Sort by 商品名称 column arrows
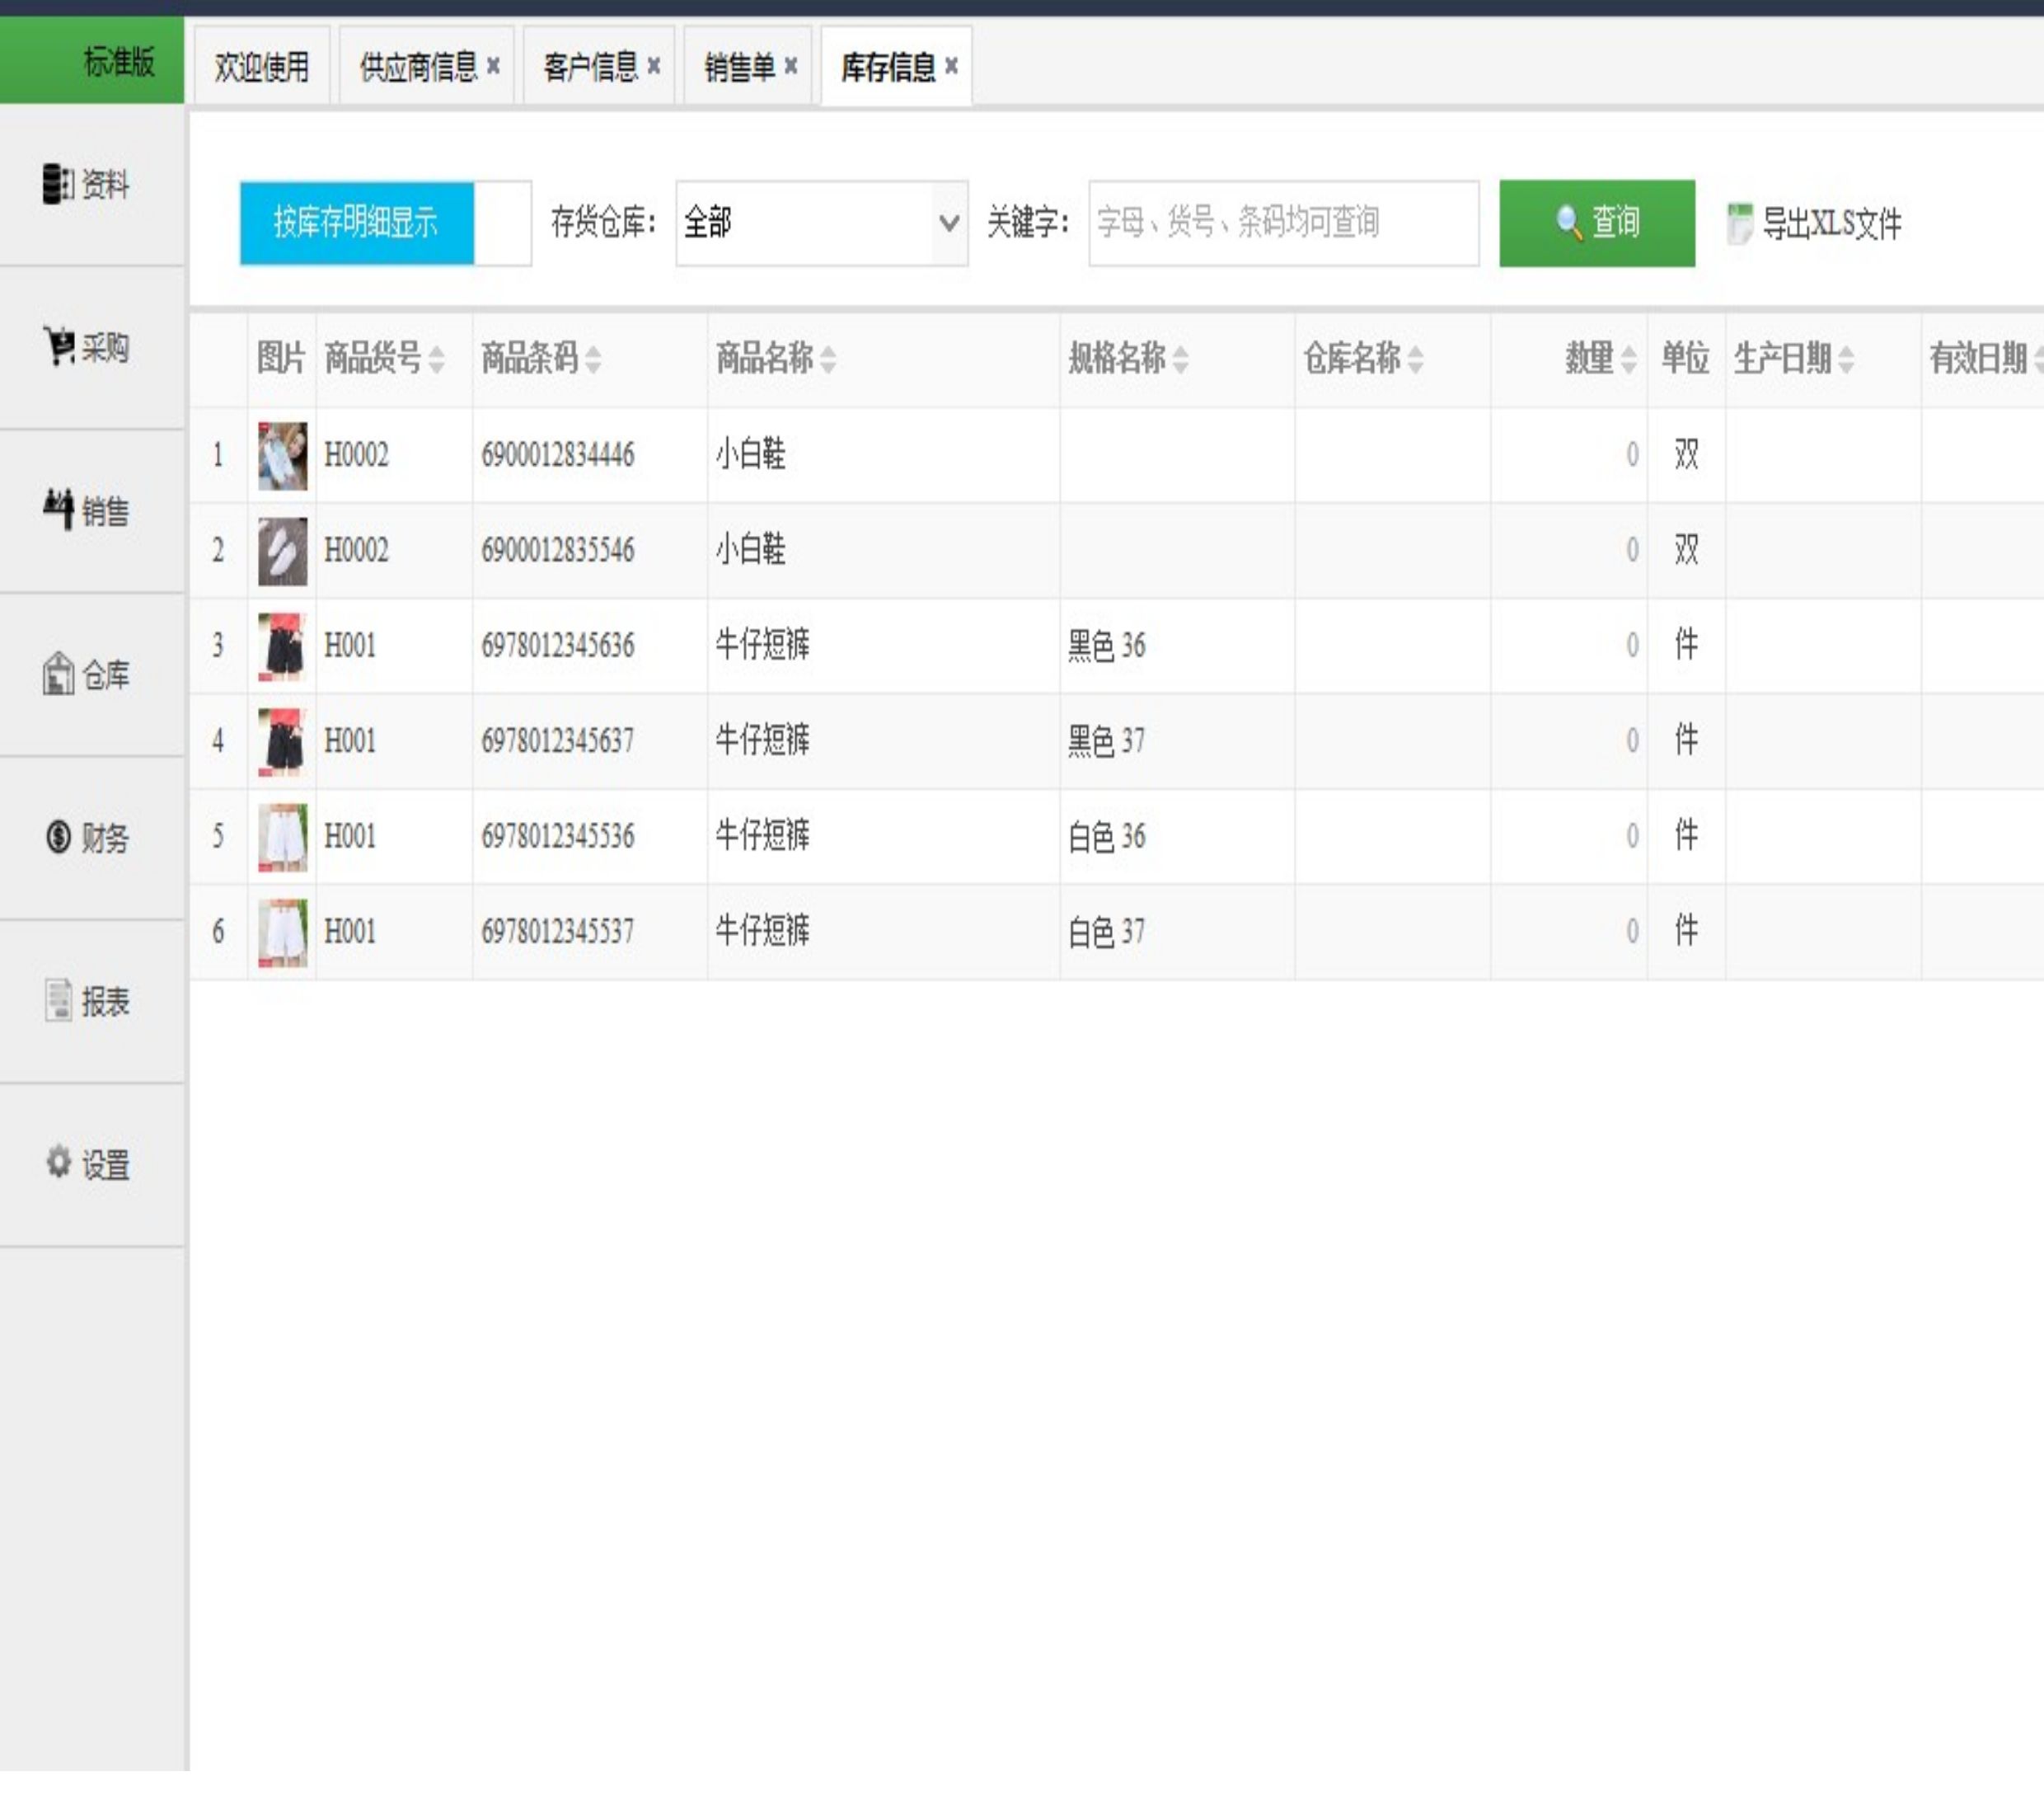 point(828,360)
